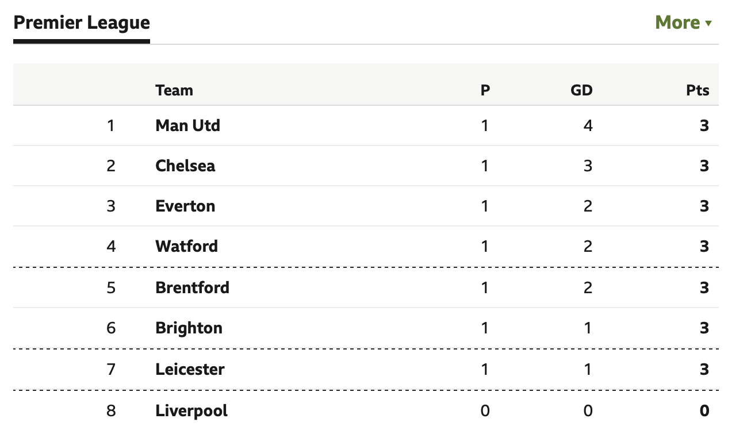The width and height of the screenshot is (751, 430).
Task: Open the Chelsea team link
Action: click(185, 166)
